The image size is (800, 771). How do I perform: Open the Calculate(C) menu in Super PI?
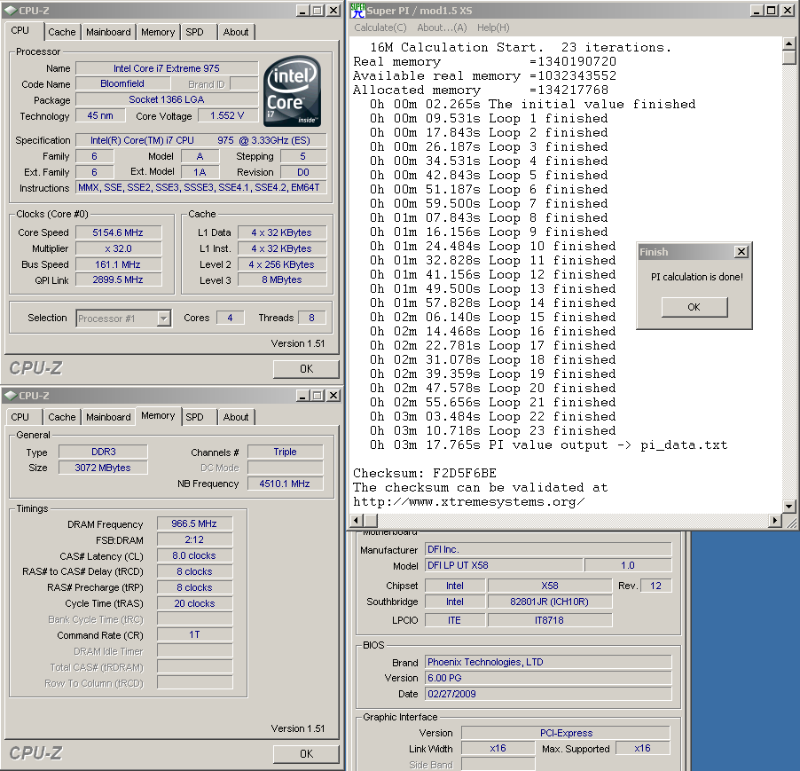click(x=380, y=28)
